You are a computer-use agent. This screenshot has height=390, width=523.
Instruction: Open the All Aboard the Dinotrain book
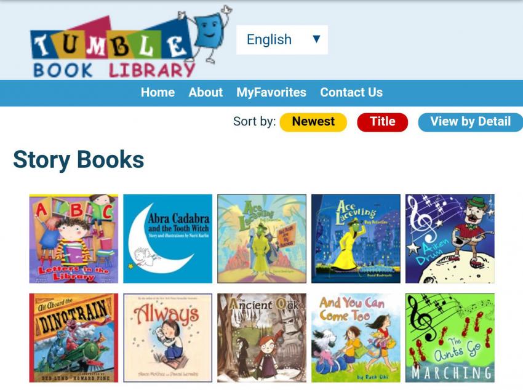pyautogui.click(x=74, y=338)
